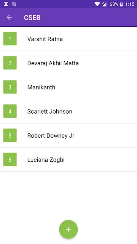The width and height of the screenshot is (137, 244).
Task: Tap the clock showing 1:15
Action: [x=130, y=4]
